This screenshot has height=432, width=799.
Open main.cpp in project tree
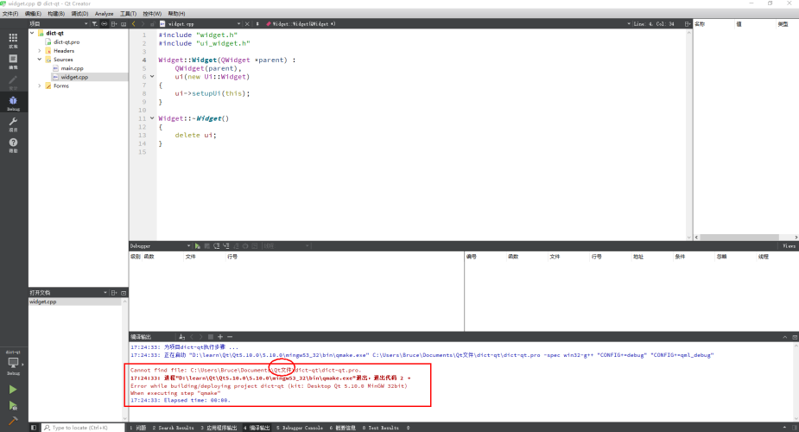pyautogui.click(x=73, y=68)
